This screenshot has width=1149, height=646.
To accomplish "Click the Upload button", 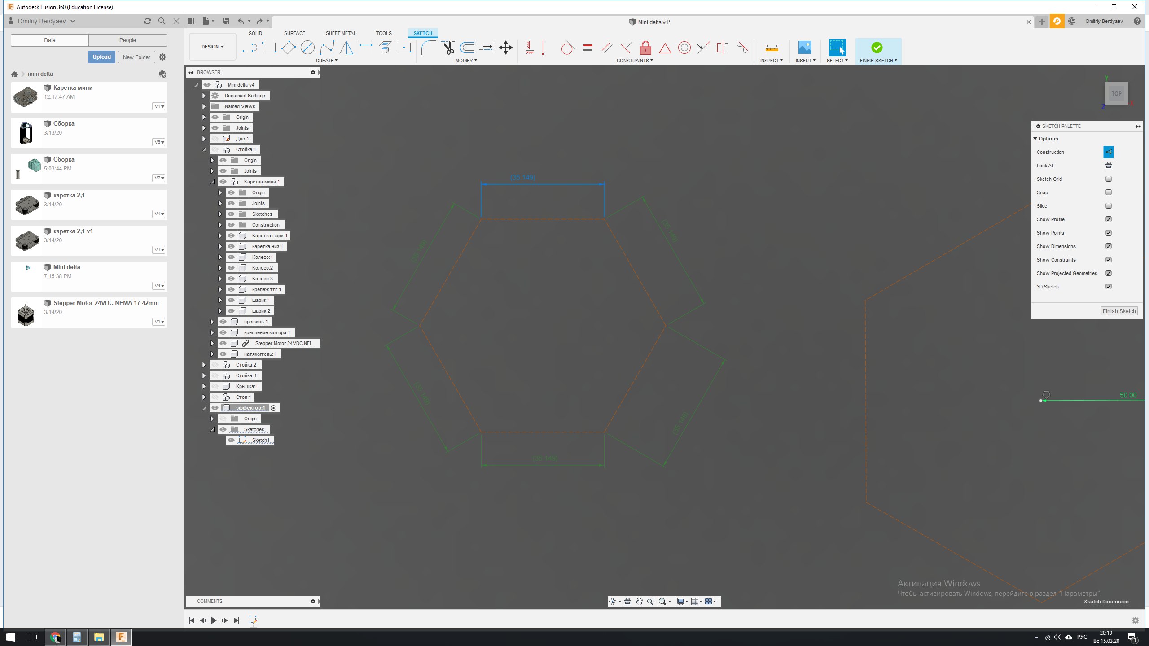I will (x=101, y=57).
